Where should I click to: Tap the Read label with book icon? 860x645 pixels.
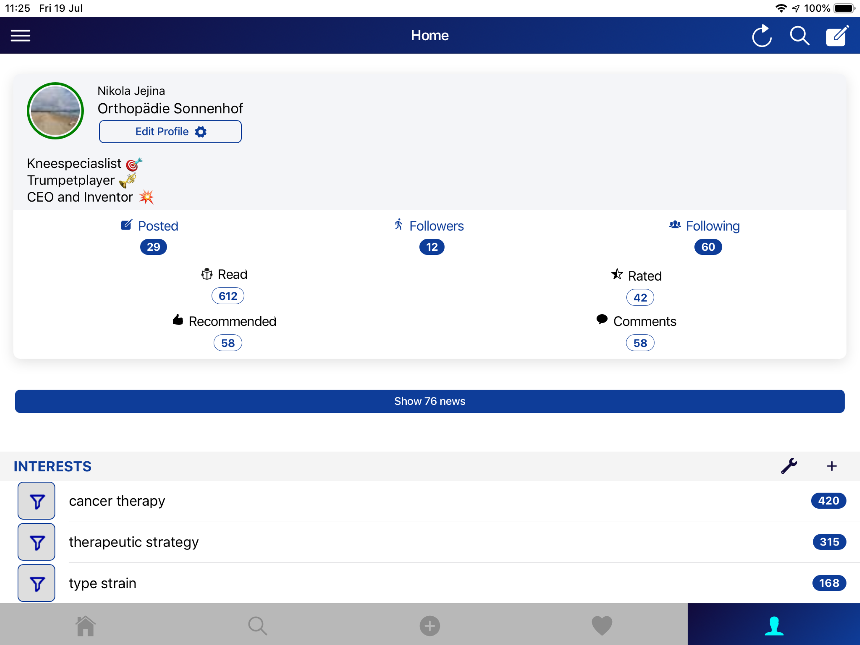pyautogui.click(x=224, y=274)
